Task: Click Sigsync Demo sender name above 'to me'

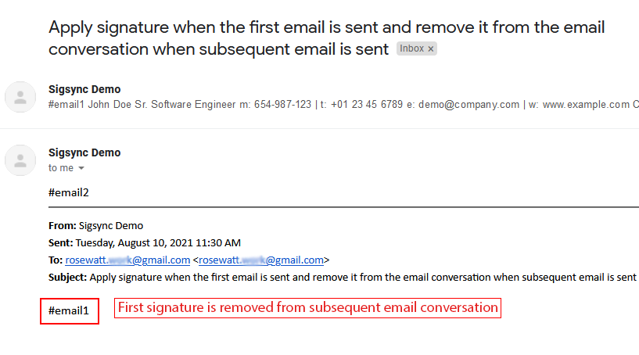Action: [x=84, y=152]
